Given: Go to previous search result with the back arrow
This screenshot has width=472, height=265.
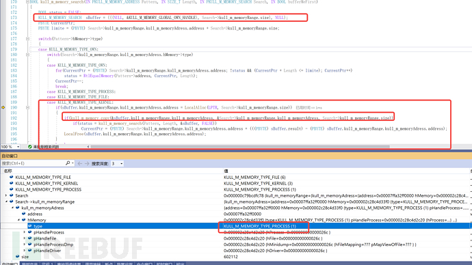Looking at the screenshot, I should tap(80, 163).
